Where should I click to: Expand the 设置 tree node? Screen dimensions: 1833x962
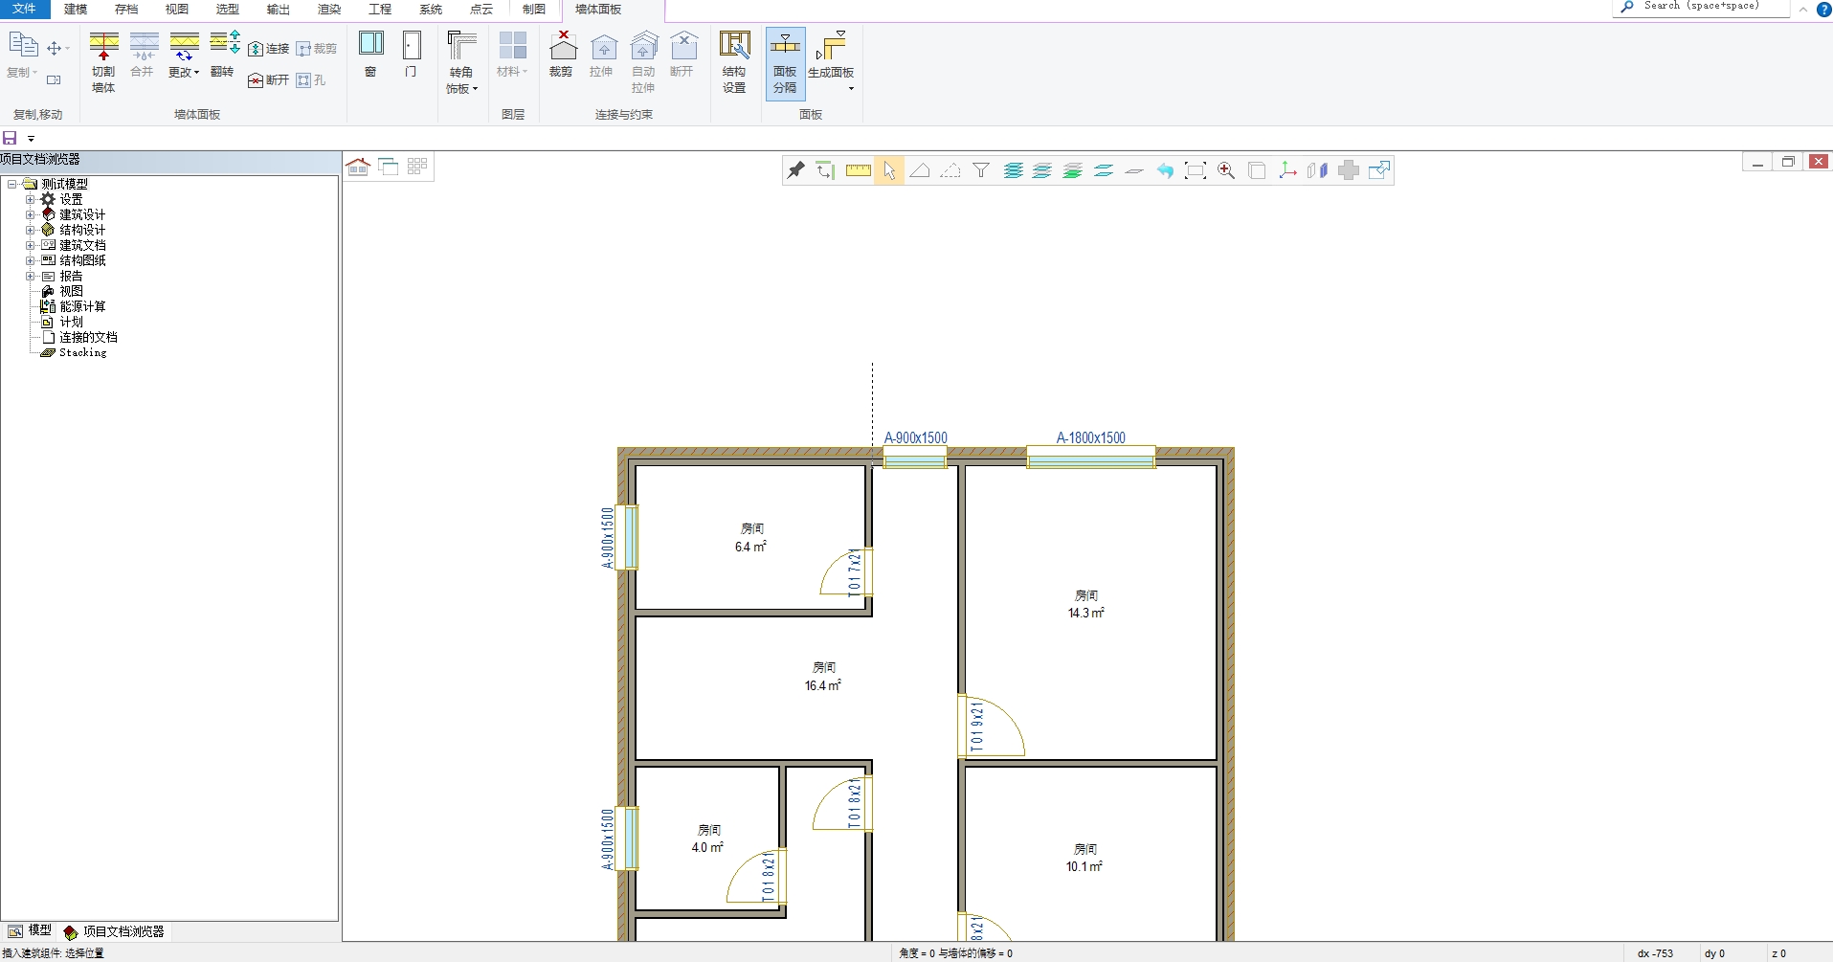coord(30,199)
